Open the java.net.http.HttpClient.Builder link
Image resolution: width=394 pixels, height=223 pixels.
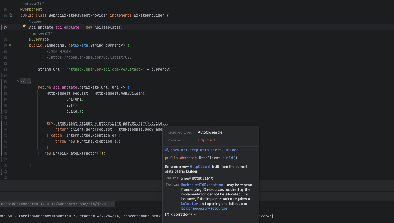point(204,150)
